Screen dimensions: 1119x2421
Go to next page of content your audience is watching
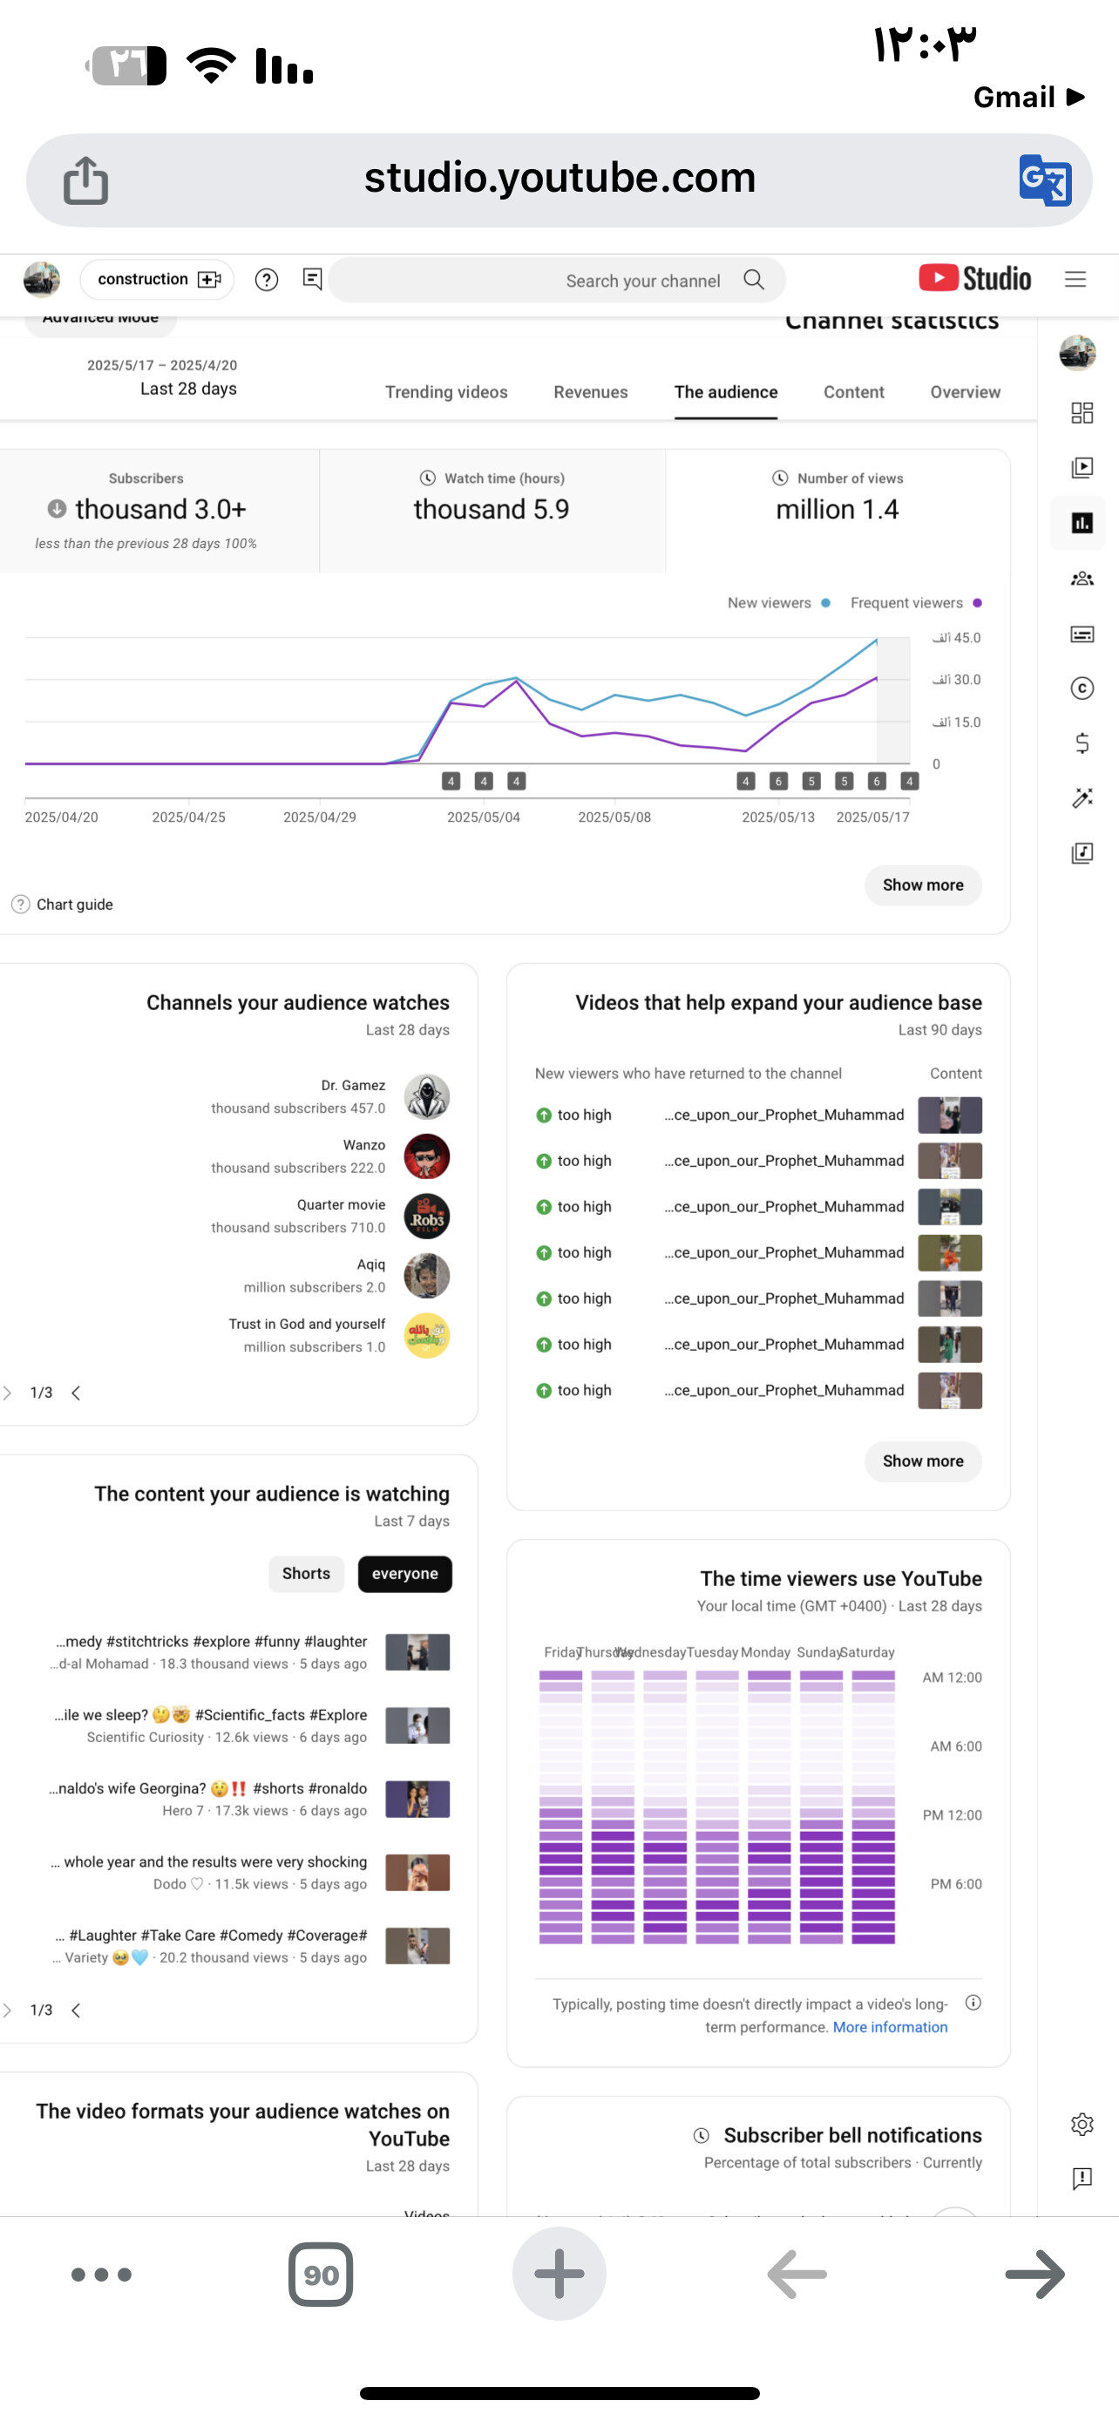coord(76,2011)
